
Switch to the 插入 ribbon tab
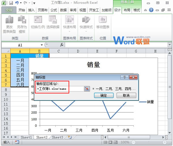click(x=31, y=10)
